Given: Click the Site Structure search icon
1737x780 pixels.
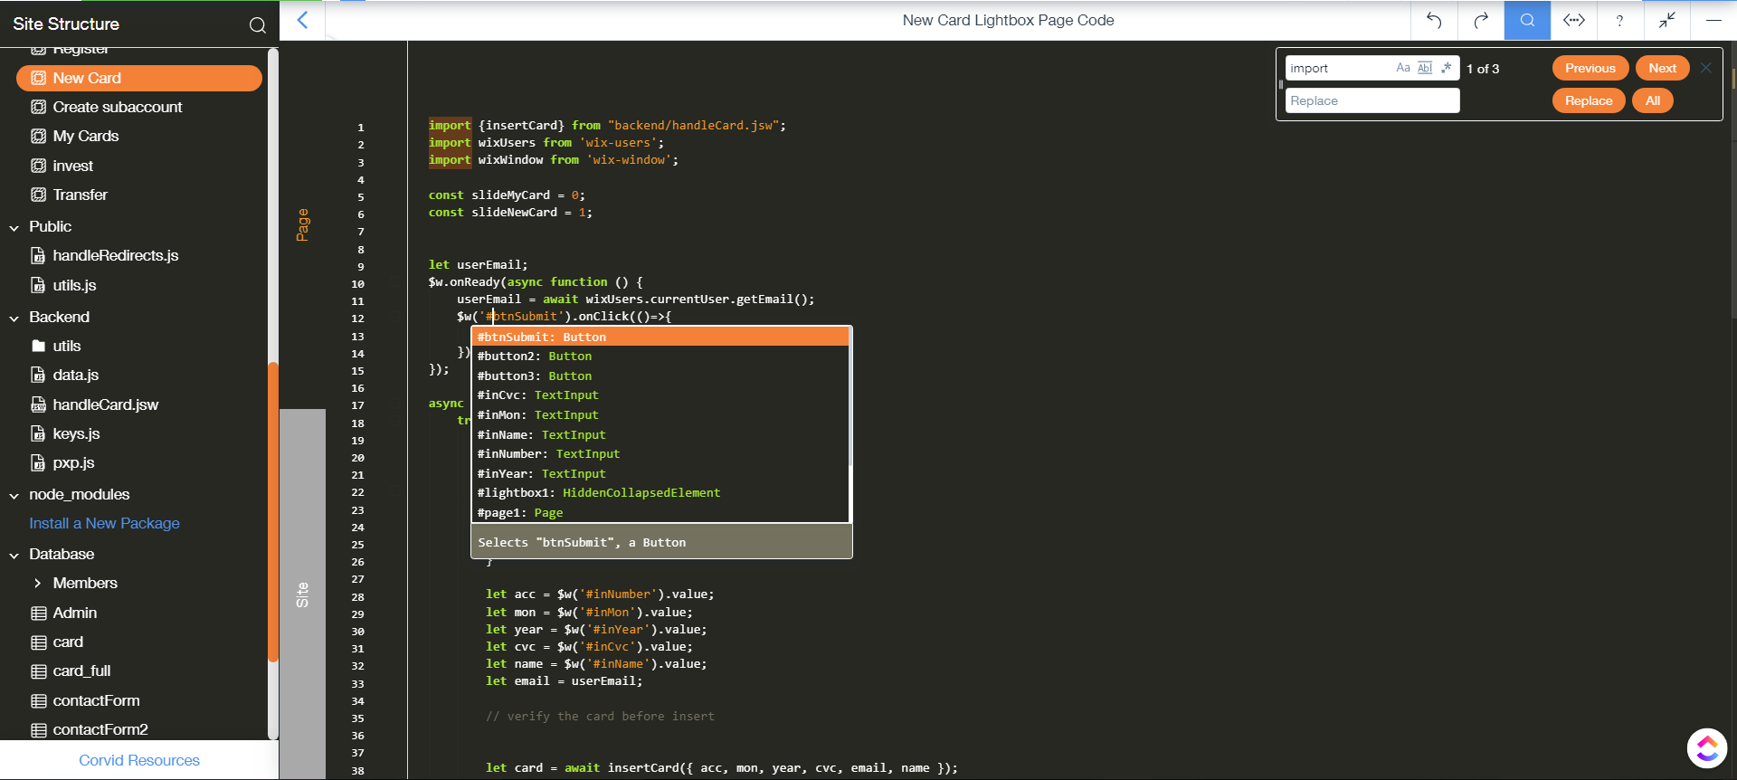Looking at the screenshot, I should (258, 24).
